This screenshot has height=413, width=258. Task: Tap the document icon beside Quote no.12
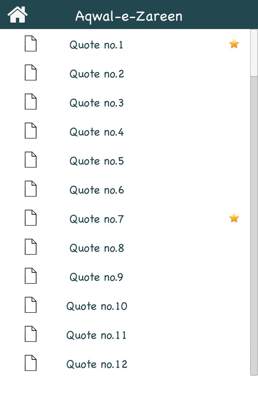(31, 363)
